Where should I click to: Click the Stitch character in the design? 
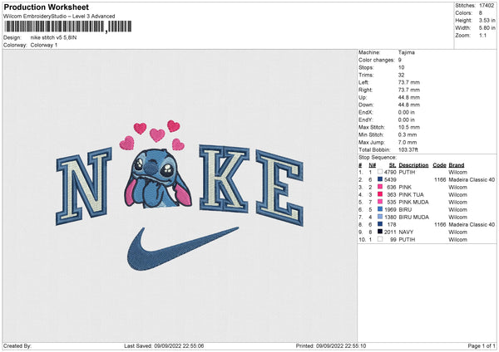[x=158, y=178]
